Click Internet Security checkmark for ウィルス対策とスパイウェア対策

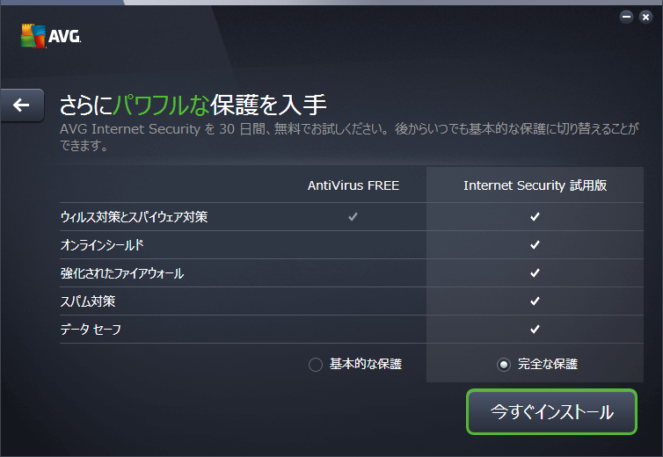pos(535,217)
